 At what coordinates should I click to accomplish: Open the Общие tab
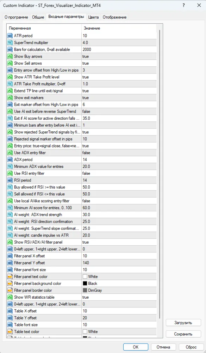click(x=38, y=17)
